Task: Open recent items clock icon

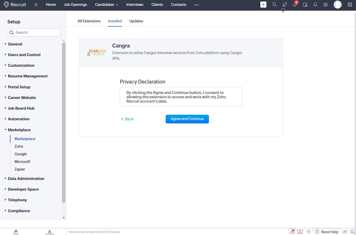Action: [308, 231]
